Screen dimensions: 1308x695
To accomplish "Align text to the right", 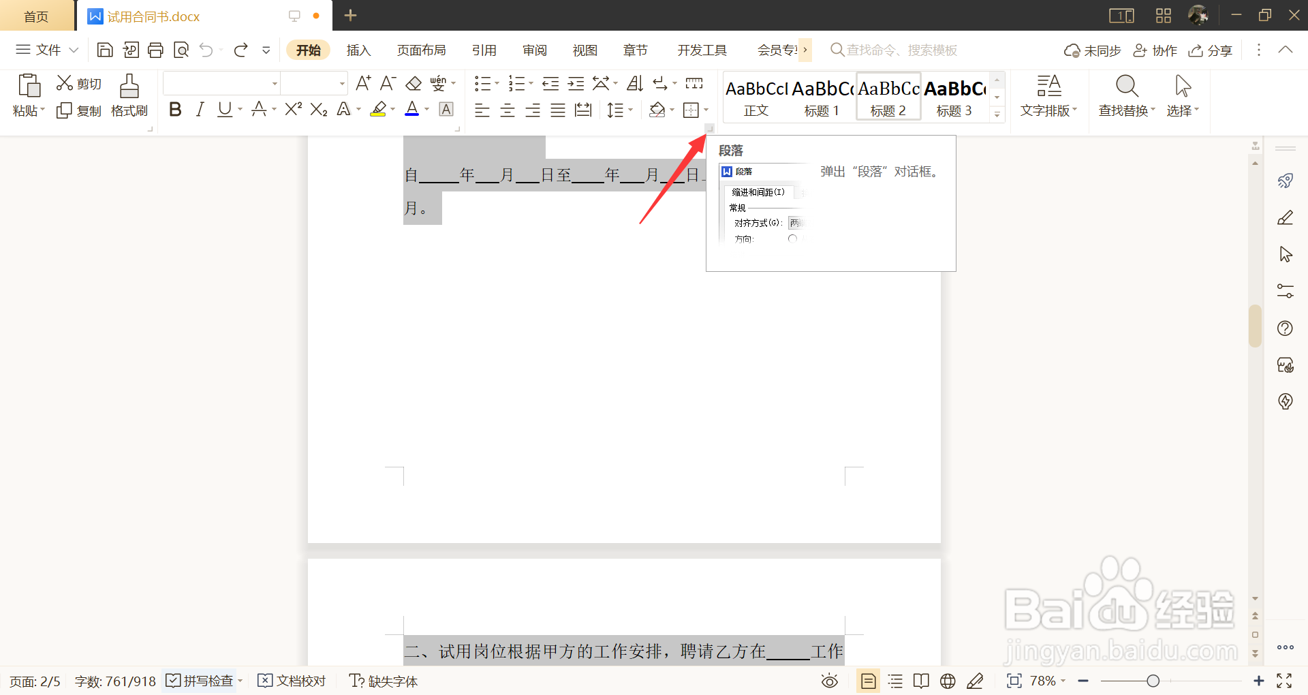I will [x=533, y=110].
